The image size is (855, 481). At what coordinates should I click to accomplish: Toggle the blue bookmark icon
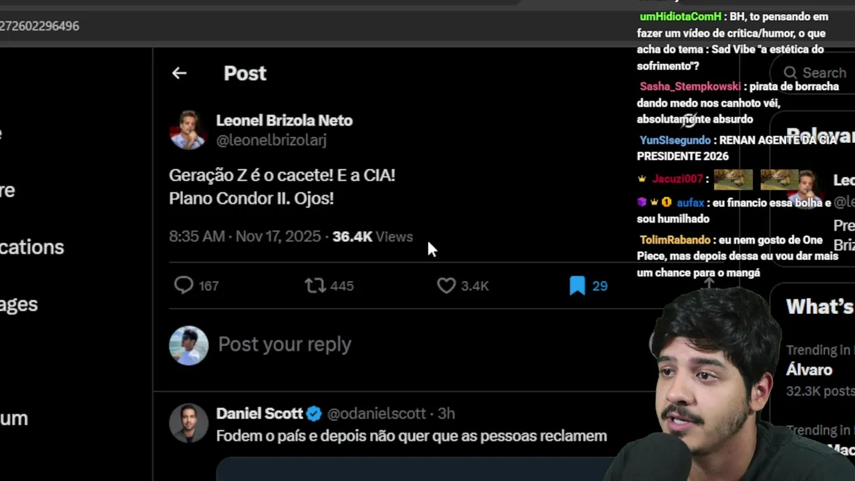click(577, 285)
